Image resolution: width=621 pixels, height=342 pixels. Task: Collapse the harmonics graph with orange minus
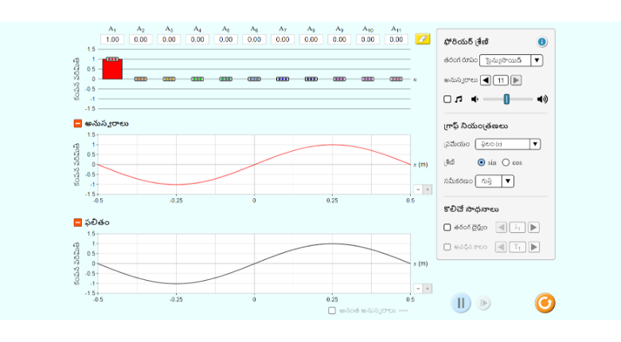tap(77, 123)
